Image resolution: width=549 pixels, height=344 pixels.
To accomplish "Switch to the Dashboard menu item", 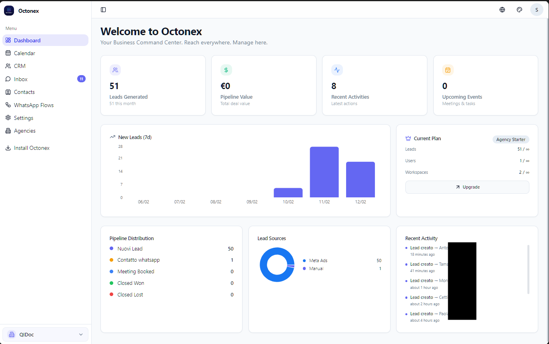I will click(27, 40).
